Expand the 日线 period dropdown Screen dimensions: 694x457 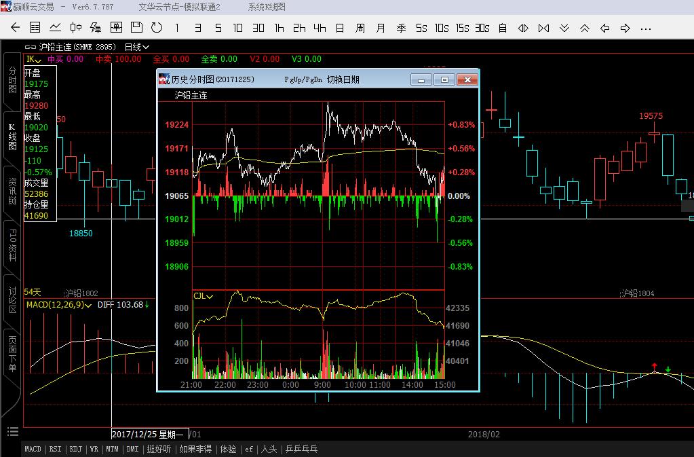click(136, 47)
